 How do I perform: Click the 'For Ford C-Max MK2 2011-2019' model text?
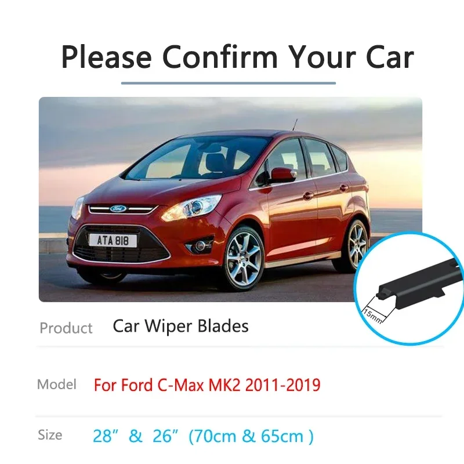pyautogui.click(x=207, y=385)
